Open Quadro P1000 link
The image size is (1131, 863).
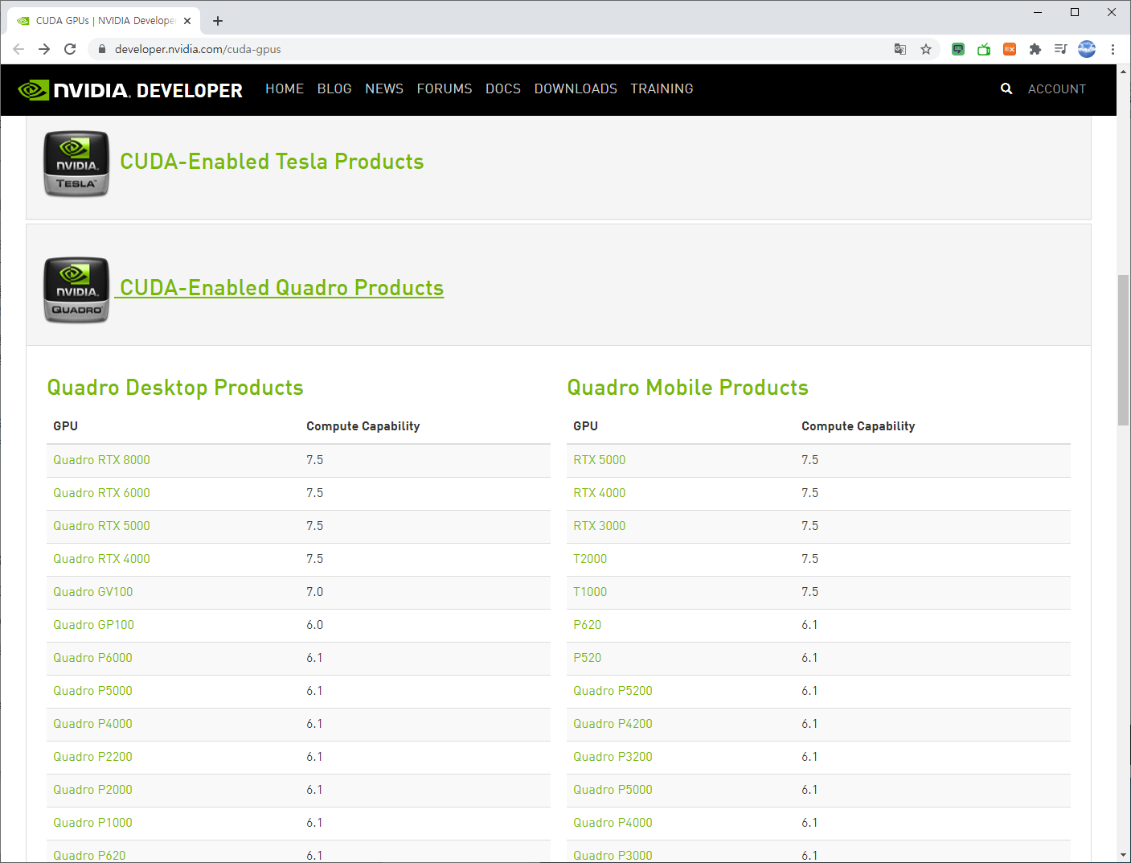92,823
